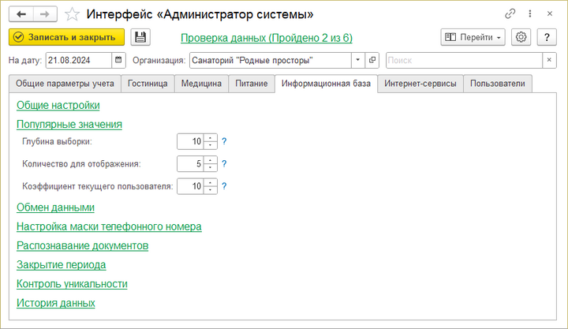Decrease Глубина выборки value

(x=211, y=145)
